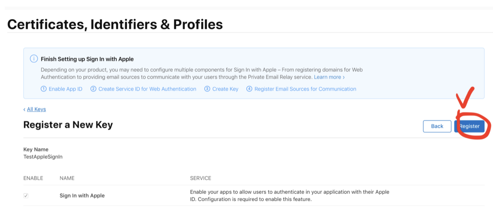Click the step 4 circled number icon

tap(249, 89)
